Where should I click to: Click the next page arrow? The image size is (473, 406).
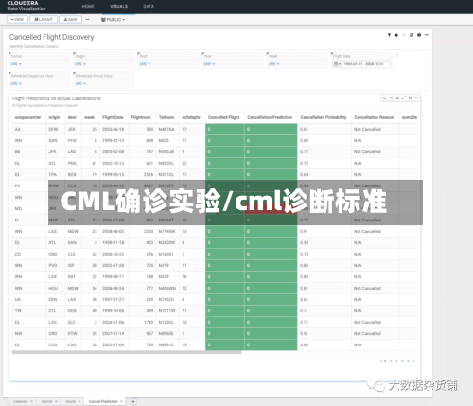click(x=413, y=361)
